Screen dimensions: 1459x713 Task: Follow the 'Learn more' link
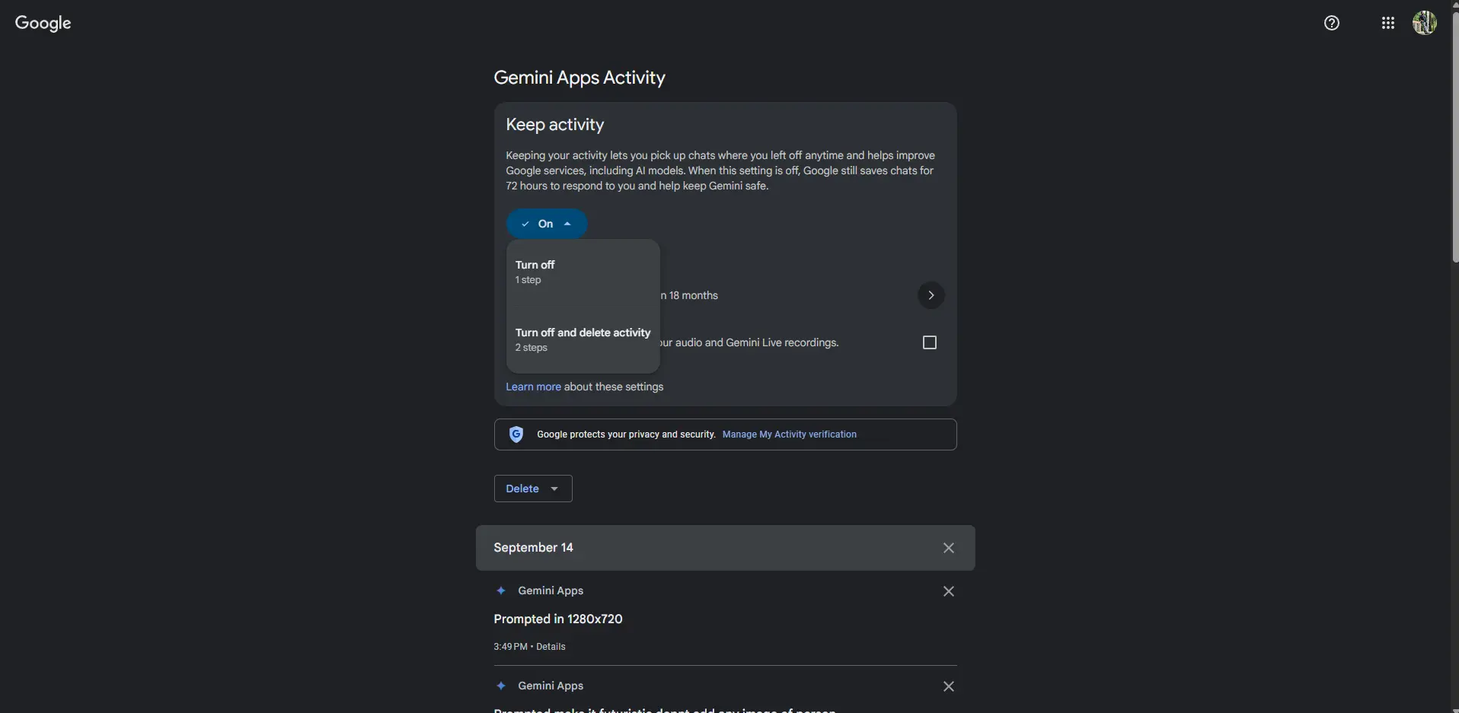533,387
